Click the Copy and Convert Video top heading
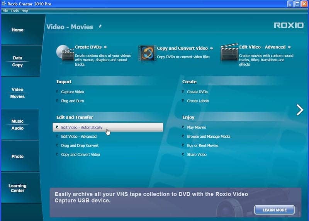This screenshot has width=309, height=221. 182,48
